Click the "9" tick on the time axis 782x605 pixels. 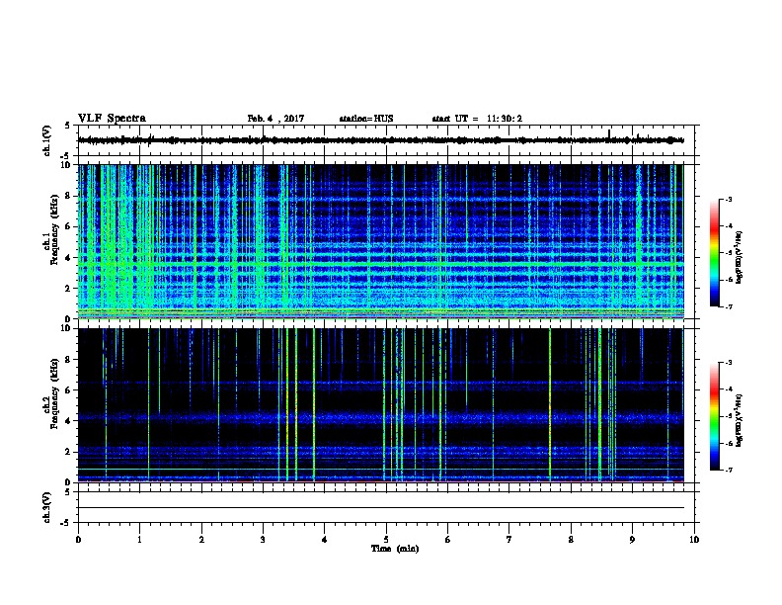pyautogui.click(x=632, y=539)
